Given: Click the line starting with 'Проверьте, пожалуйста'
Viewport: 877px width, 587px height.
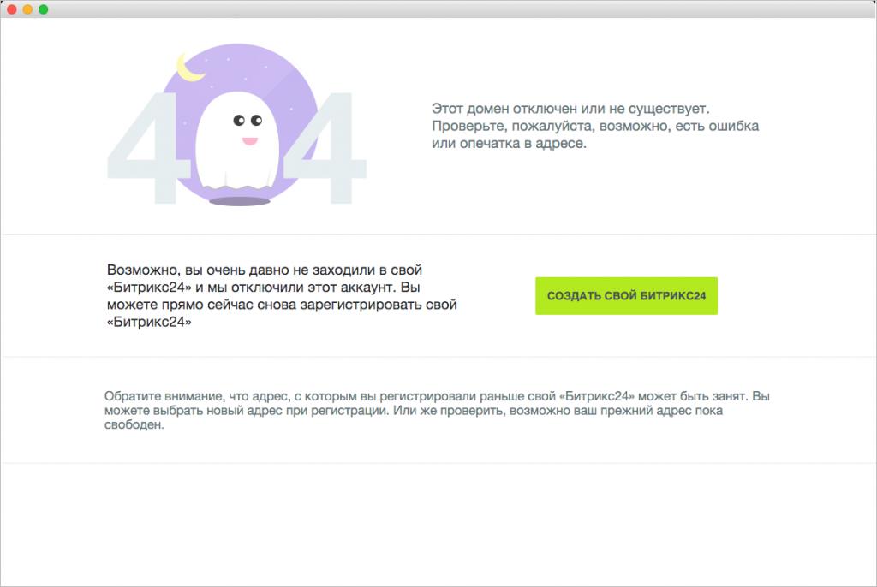Looking at the screenshot, I should click(595, 127).
